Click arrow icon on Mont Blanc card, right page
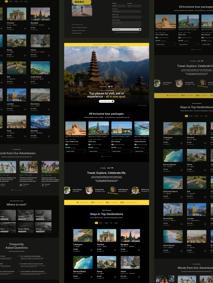The image size is (213, 283). click(181, 224)
